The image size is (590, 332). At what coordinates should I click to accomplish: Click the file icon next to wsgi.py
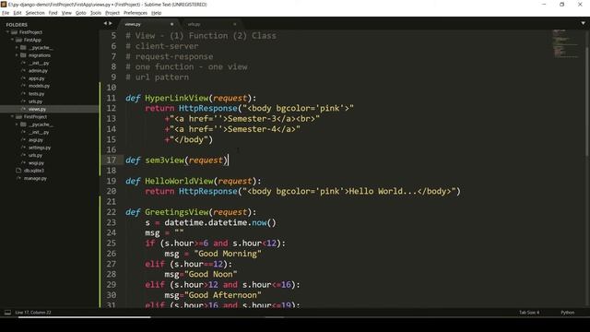coord(23,163)
